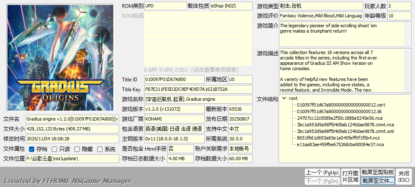Enable the 只读 checkbox
Viewport: 415px width, 187px height.
[x=55, y=149]
